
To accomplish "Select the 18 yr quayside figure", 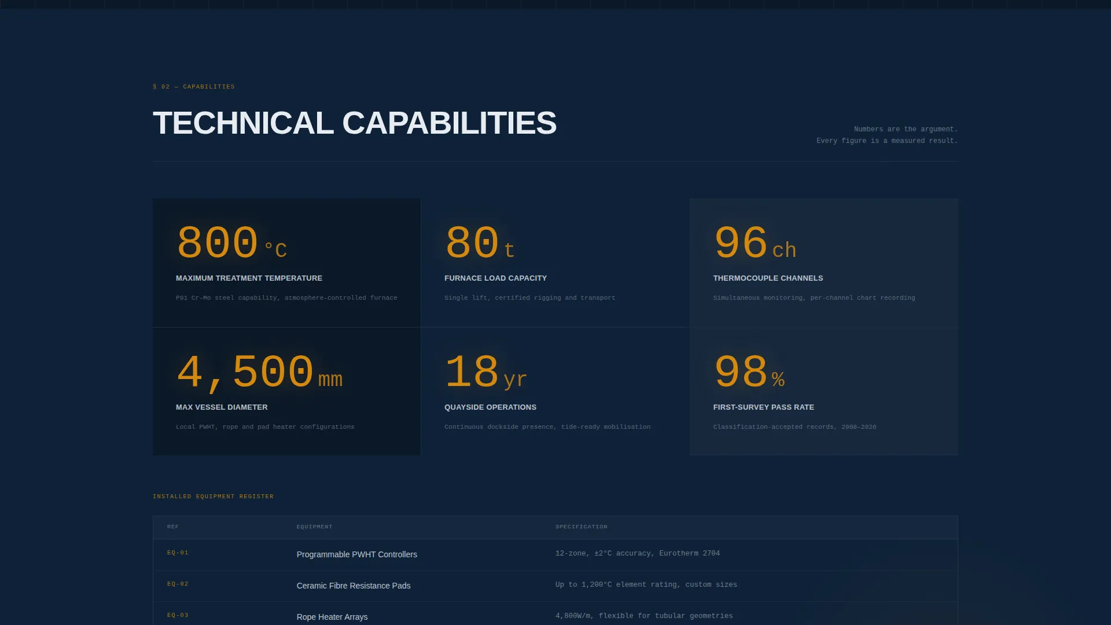I will tap(486, 372).
